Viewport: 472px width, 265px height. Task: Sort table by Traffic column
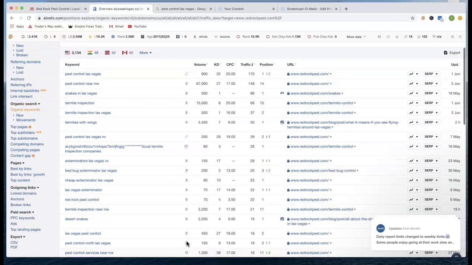tap(247, 65)
